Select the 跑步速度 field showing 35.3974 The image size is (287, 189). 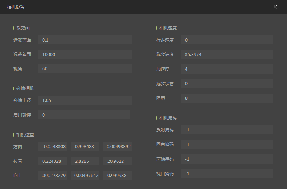pos(227,54)
